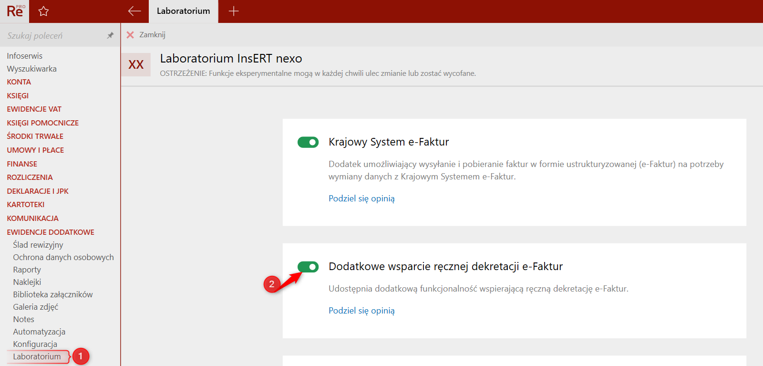Switch to the Laboratorium tab
763x366 pixels.
point(184,11)
